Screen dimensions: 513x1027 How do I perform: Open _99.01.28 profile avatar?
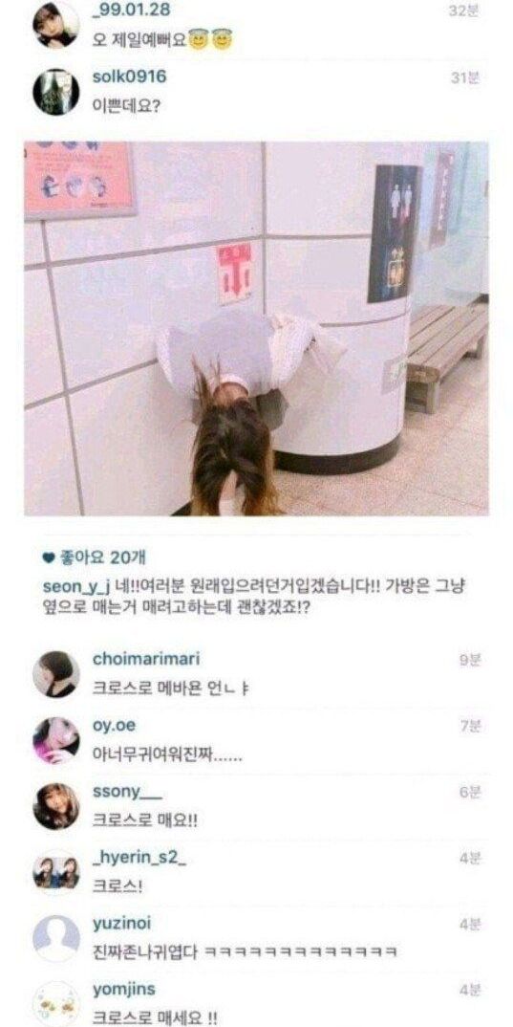tap(56, 24)
